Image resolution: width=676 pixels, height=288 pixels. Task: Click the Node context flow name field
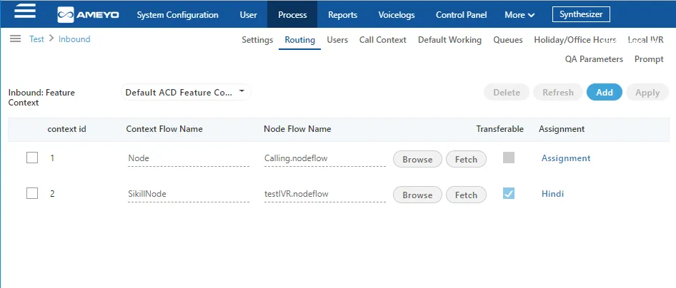[x=189, y=159]
